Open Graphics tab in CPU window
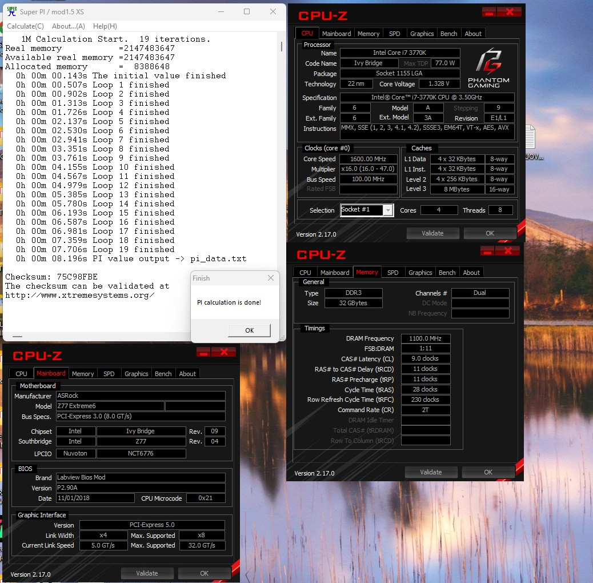This screenshot has width=593, height=583. click(422, 34)
